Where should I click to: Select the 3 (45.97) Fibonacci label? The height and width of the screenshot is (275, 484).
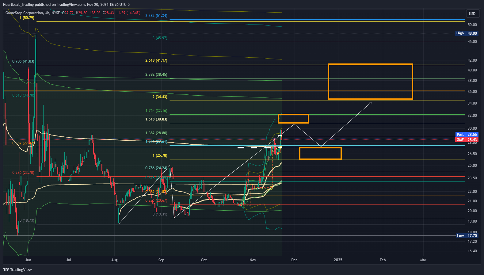coord(160,38)
